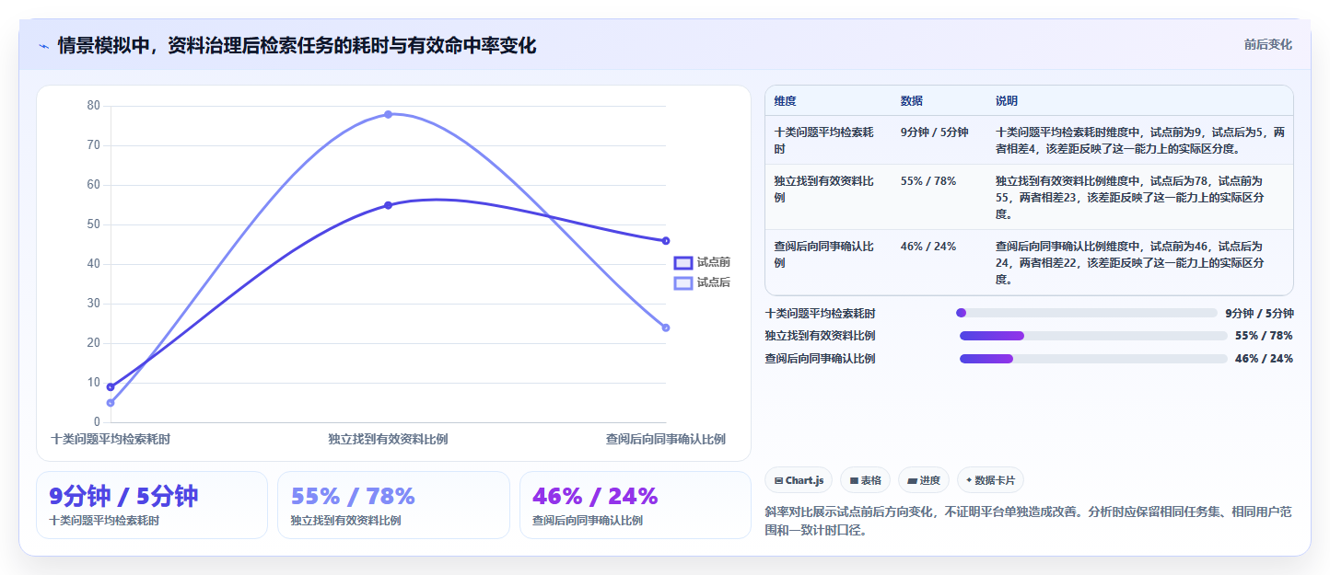Click the footnote starting 斜率对比展示
The width and height of the screenshot is (1330, 575).
tap(1029, 521)
